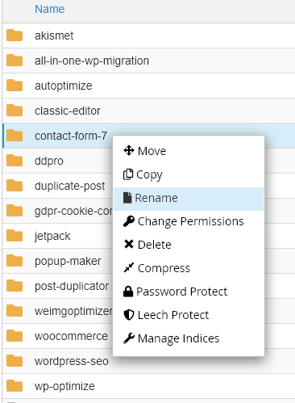295x403 pixels.
Task: Click the Rename file icon in context menu
Action: click(x=127, y=198)
